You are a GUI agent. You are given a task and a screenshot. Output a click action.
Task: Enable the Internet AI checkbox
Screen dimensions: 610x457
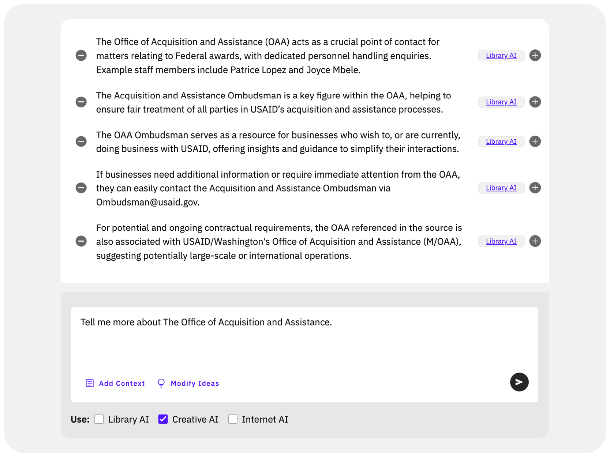pos(233,419)
